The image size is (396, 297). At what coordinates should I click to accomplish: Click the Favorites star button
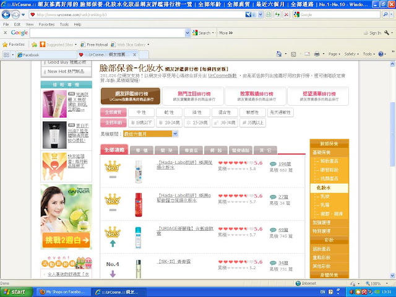click(14, 45)
